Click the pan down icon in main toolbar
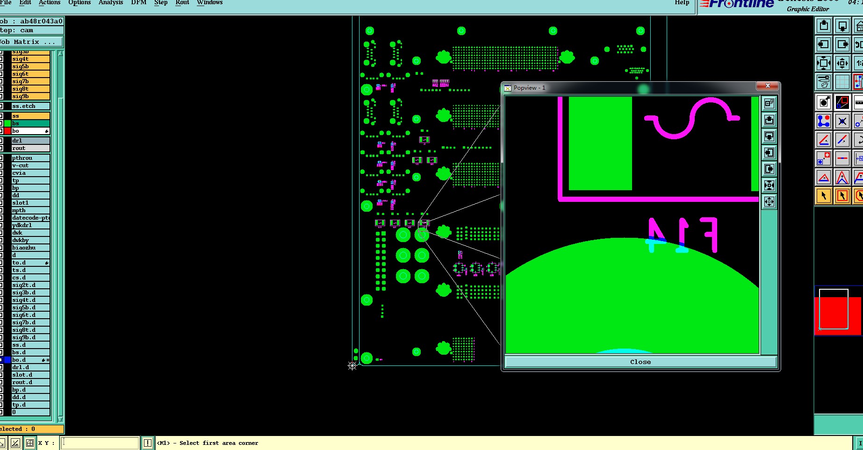The image size is (863, 450). [x=842, y=26]
